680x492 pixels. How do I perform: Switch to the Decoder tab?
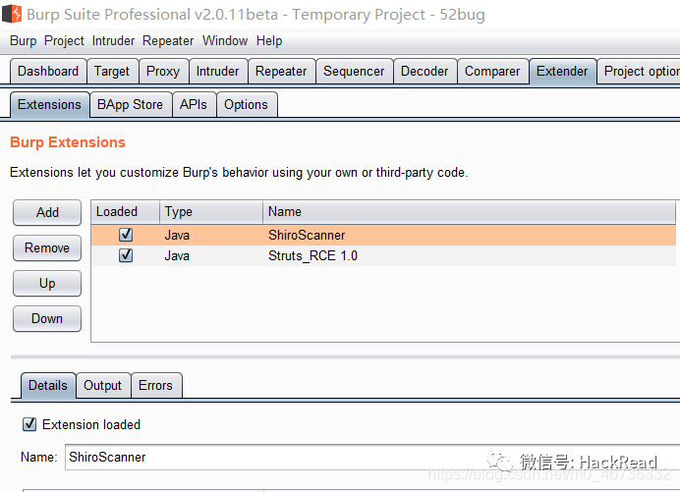[x=425, y=71]
